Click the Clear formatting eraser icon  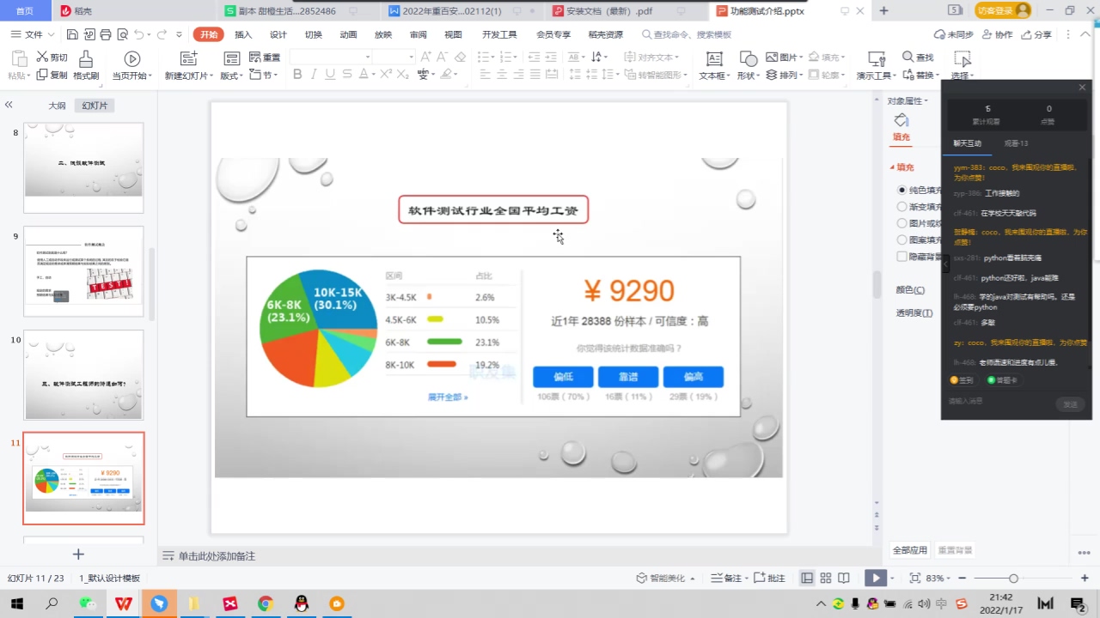coord(460,57)
